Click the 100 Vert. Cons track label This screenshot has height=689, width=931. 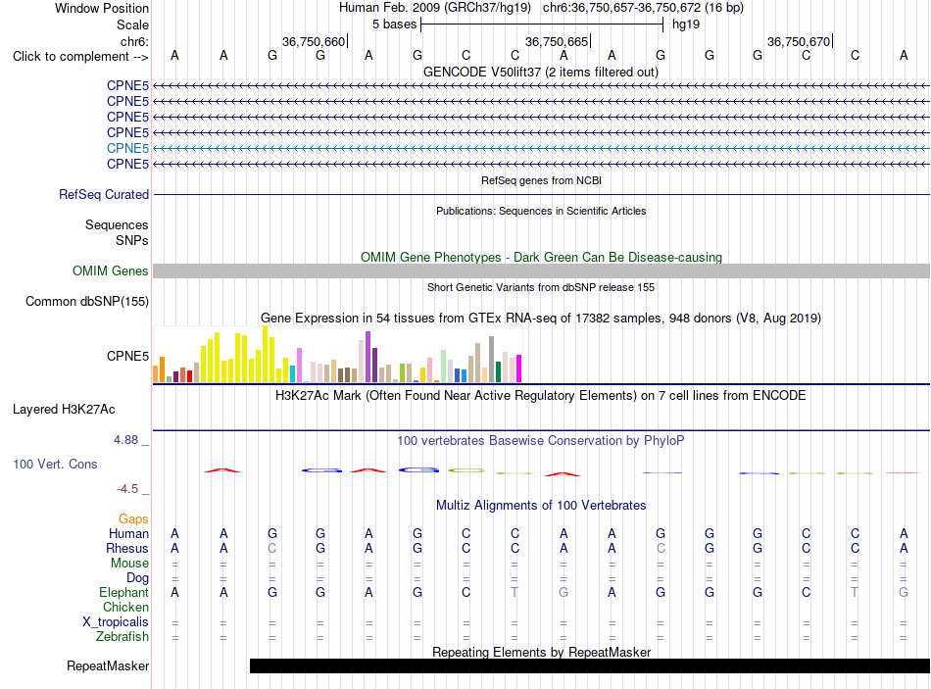pyautogui.click(x=55, y=464)
